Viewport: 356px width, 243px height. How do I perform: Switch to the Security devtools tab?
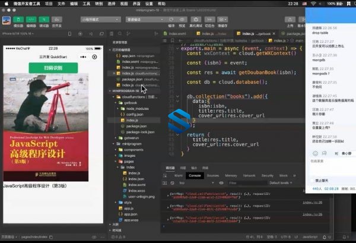pyautogui.click(x=267, y=175)
